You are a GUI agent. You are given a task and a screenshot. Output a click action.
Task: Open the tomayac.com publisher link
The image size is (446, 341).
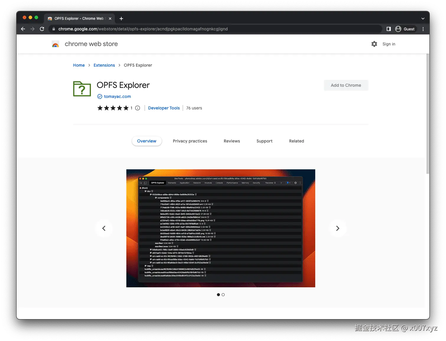point(117,96)
